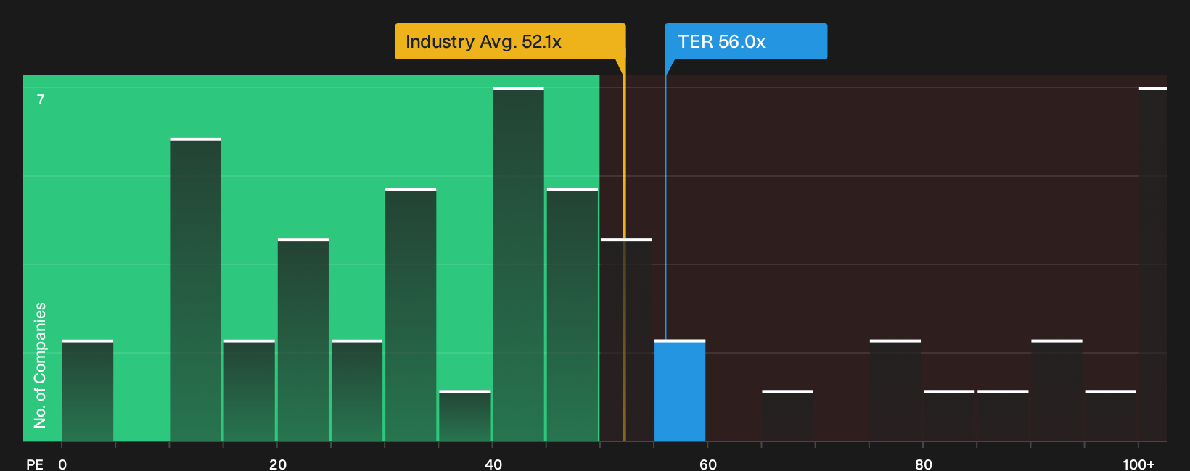Click the Industry Avg. 52.1x label
Viewport: 1190px width, 471px height.
(x=510, y=41)
